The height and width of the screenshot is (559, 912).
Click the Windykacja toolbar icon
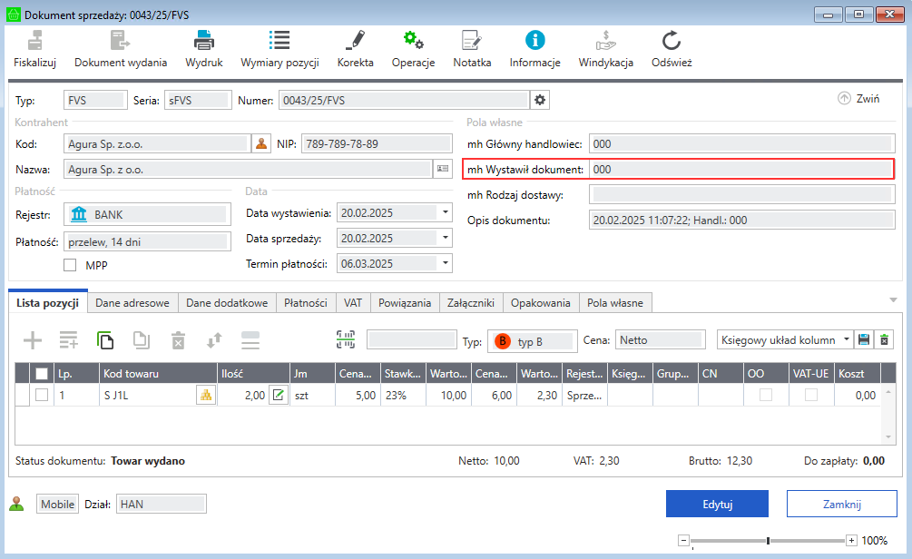pyautogui.click(x=605, y=41)
